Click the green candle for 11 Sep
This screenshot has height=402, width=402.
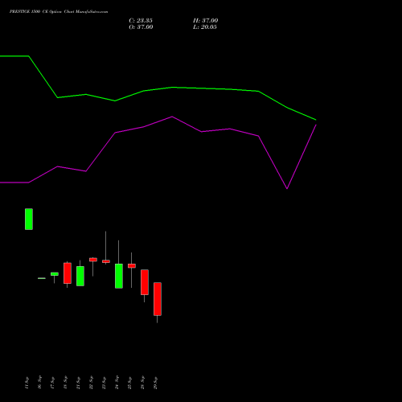click(x=29, y=219)
